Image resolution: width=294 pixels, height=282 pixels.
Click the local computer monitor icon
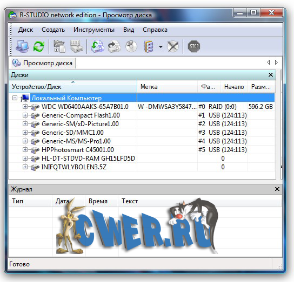pyautogui.click(x=25, y=98)
